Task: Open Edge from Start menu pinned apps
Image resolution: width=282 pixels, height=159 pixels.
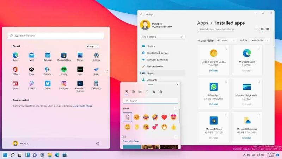Action: click(x=15, y=57)
